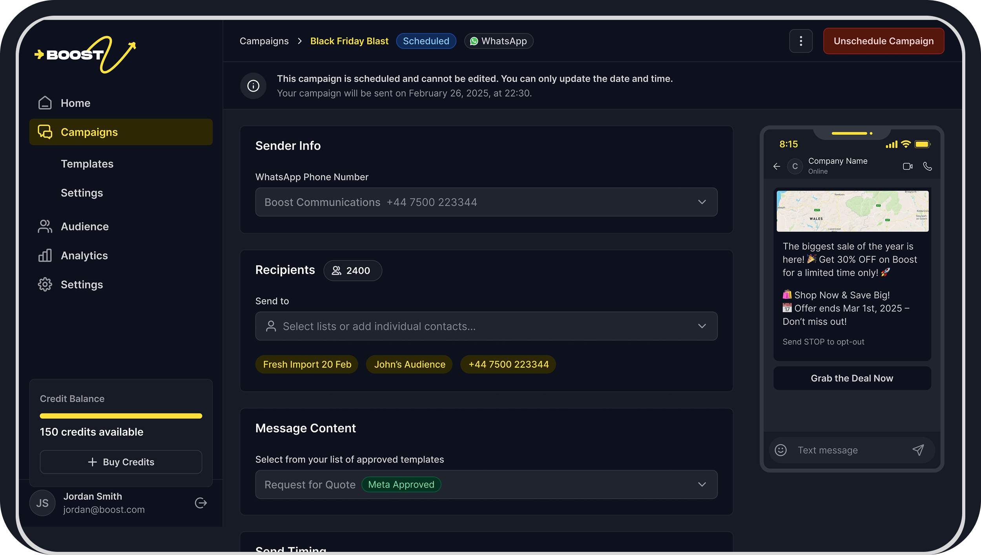981x555 pixels.
Task: Click the logout icon beside Jordan Smith
Action: 201,503
